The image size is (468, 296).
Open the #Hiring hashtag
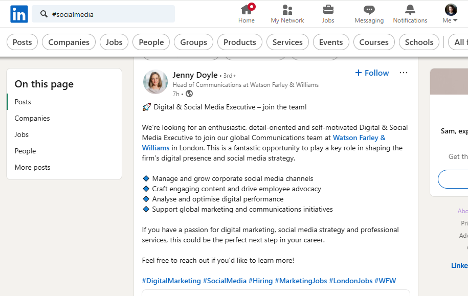260,281
